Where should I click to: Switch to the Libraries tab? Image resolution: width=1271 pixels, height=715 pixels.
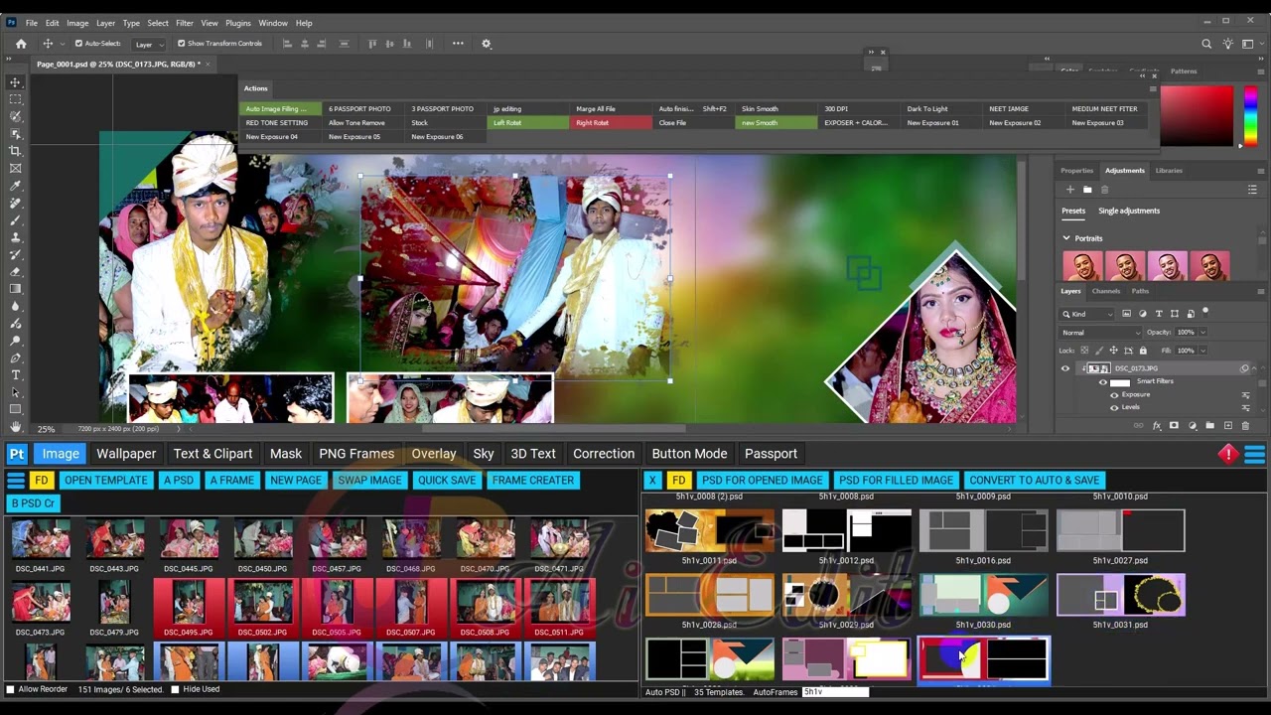pyautogui.click(x=1169, y=170)
